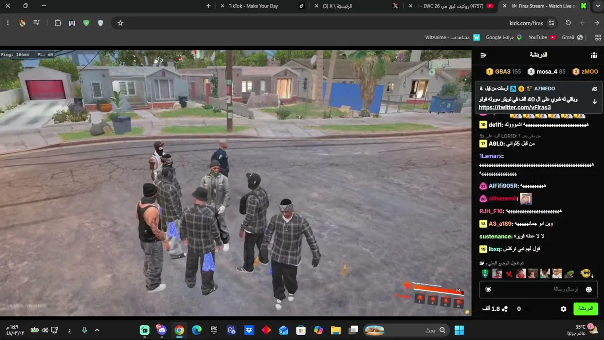Switch to the YouTube EWC 26 tab
Viewport: 604px width, 340px height.
[451, 6]
